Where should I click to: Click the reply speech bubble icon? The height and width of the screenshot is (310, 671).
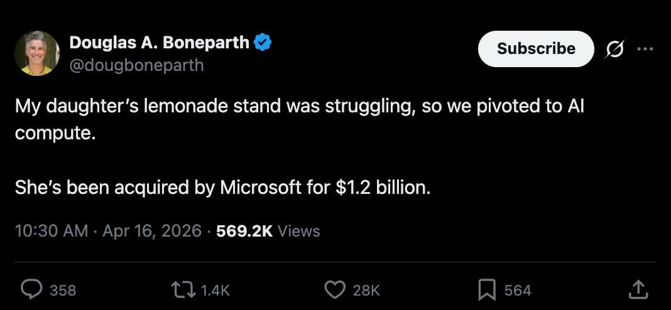pyautogui.click(x=31, y=289)
